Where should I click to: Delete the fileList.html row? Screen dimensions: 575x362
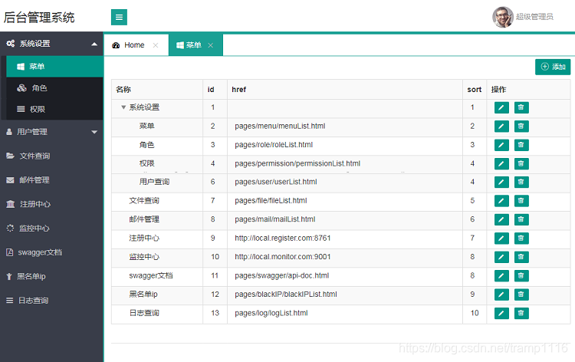point(521,201)
